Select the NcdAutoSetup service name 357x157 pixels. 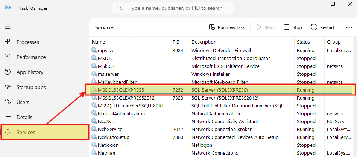coord(114,137)
